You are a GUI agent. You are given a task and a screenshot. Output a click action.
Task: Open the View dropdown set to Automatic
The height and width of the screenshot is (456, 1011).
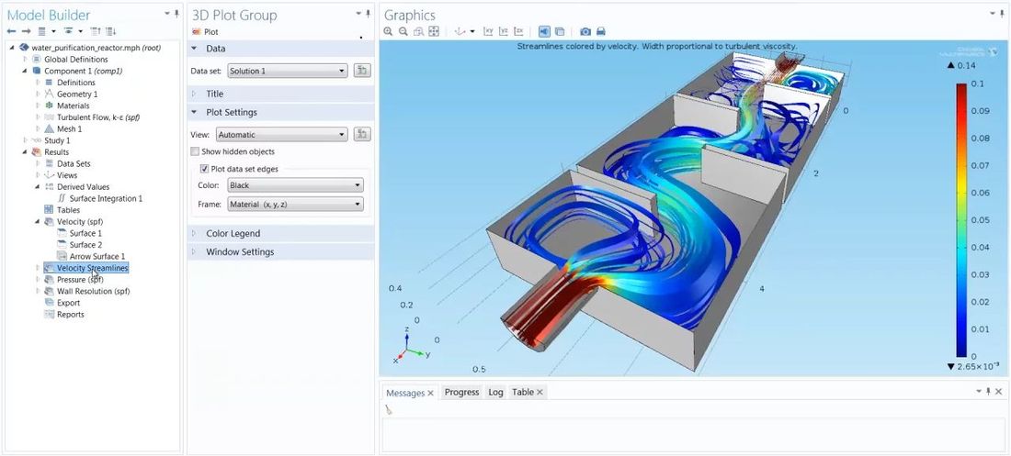[x=282, y=135]
